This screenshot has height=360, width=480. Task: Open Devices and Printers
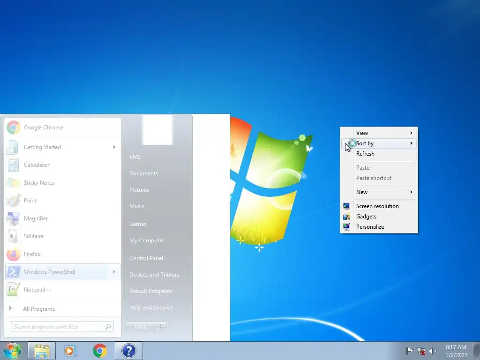click(154, 275)
